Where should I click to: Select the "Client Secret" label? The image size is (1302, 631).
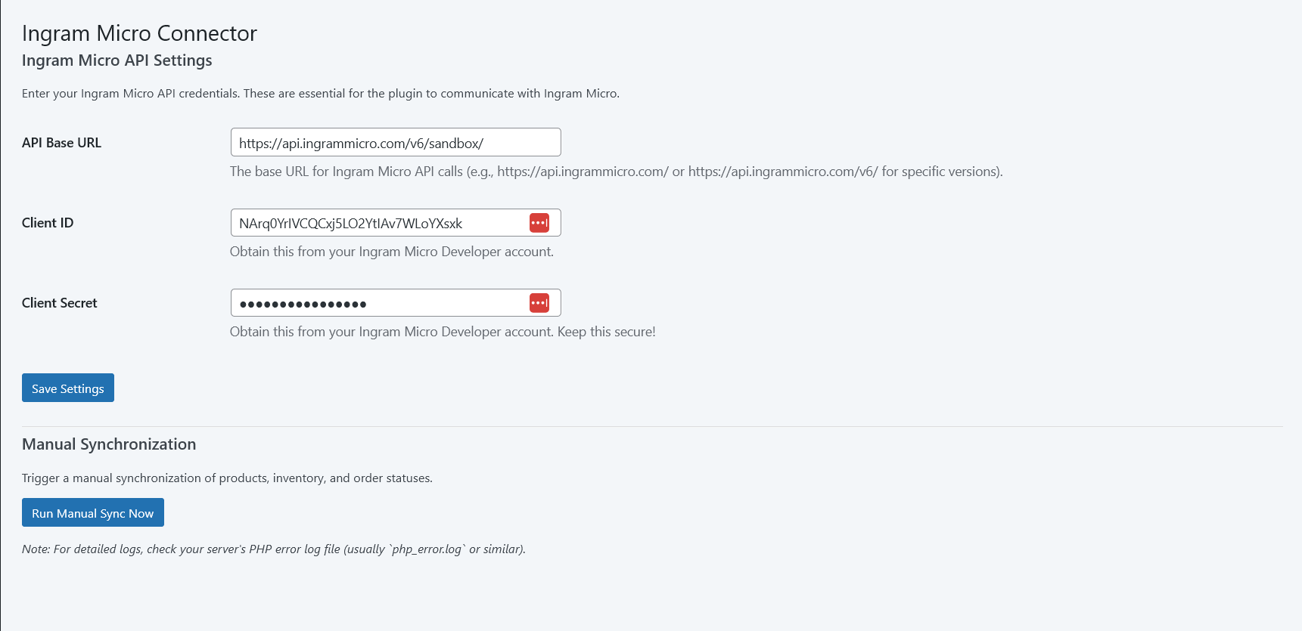point(60,303)
